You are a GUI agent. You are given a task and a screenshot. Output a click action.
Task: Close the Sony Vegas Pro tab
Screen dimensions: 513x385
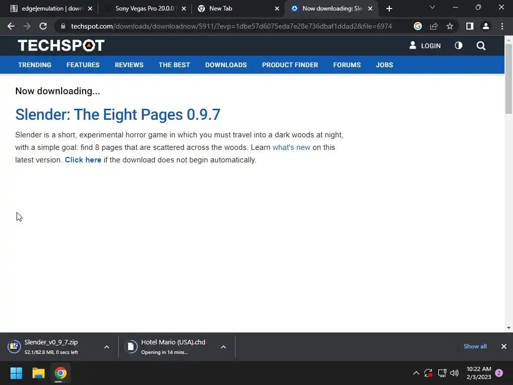184,9
